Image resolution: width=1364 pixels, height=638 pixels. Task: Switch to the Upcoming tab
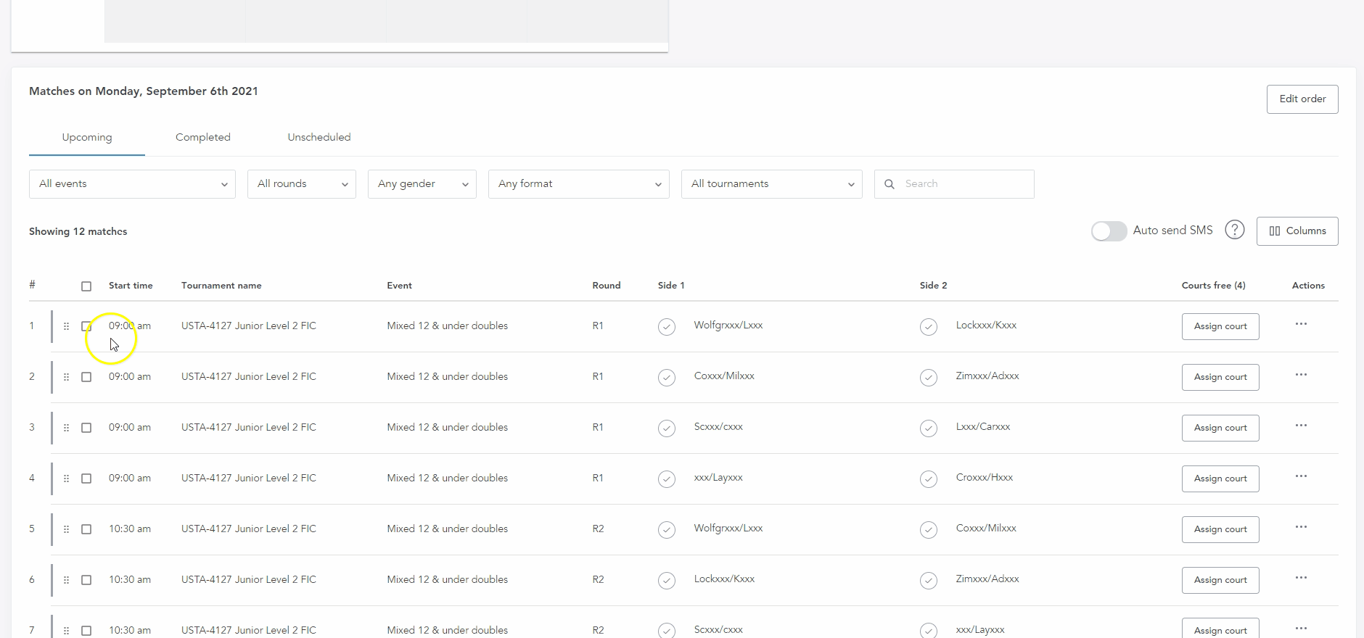coord(87,137)
